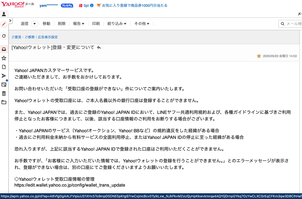Click the heading ◇Yahoo!ウォレット受取口座情報の管理

tap(54, 179)
